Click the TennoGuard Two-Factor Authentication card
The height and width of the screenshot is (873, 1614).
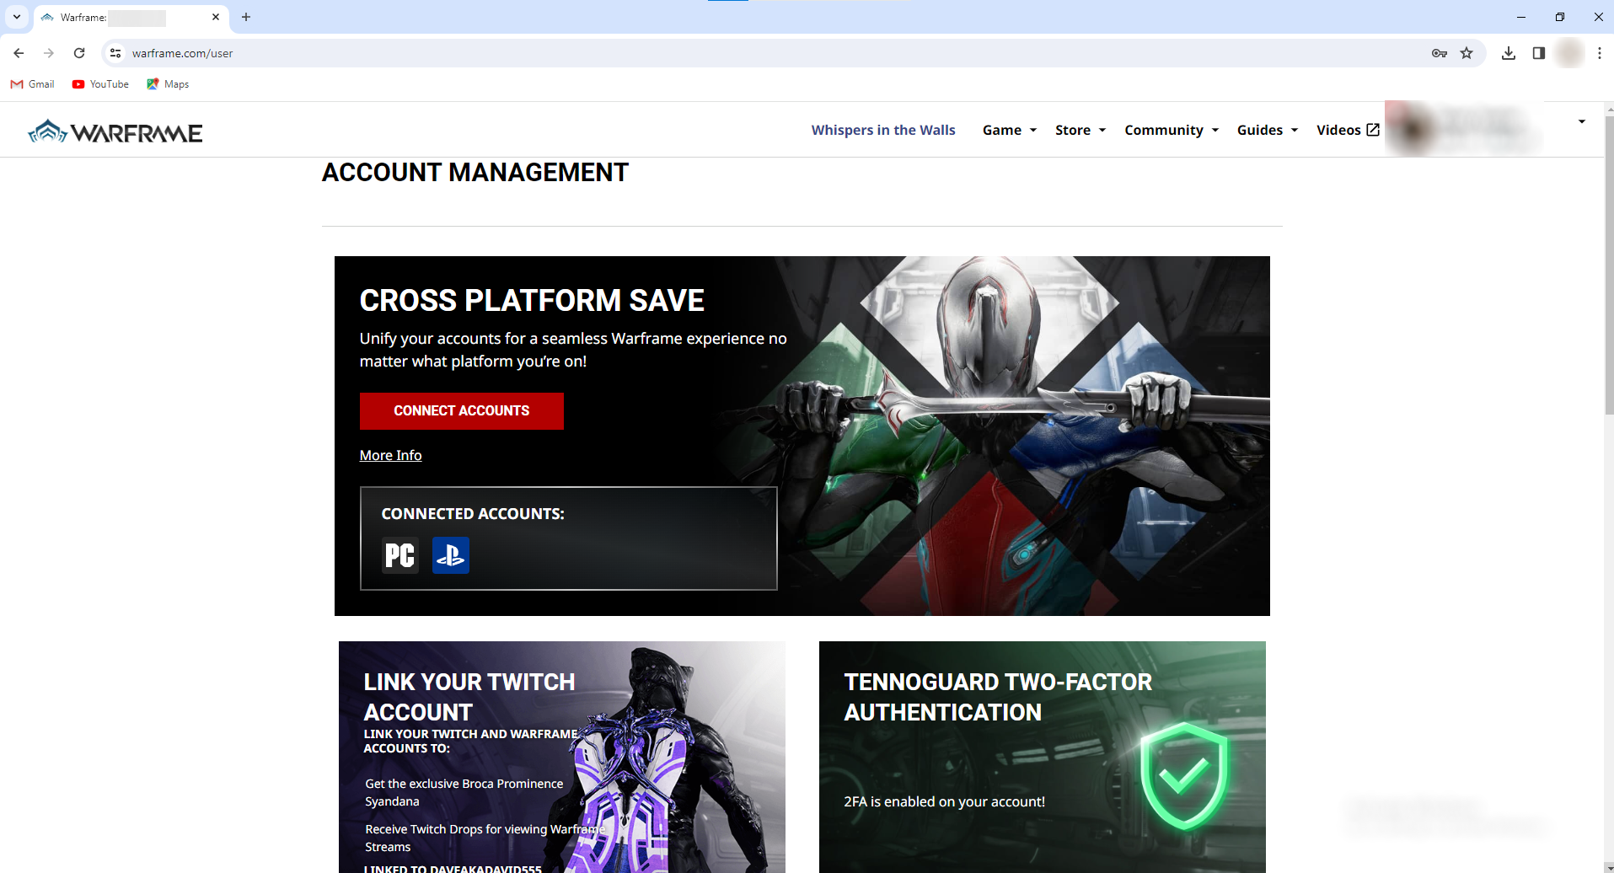pyautogui.click(x=1043, y=757)
